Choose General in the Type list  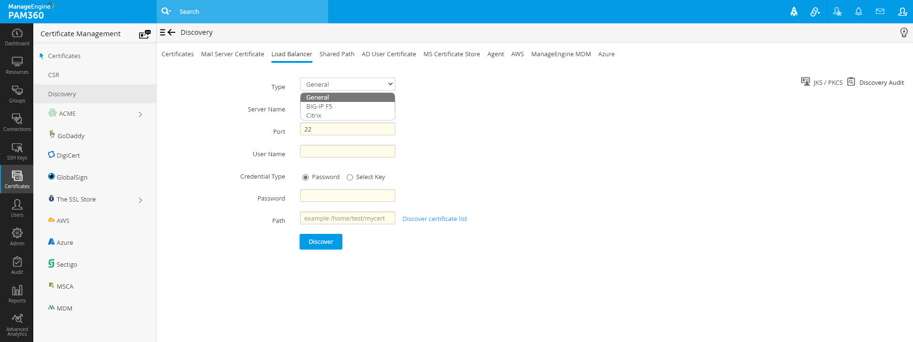point(348,97)
